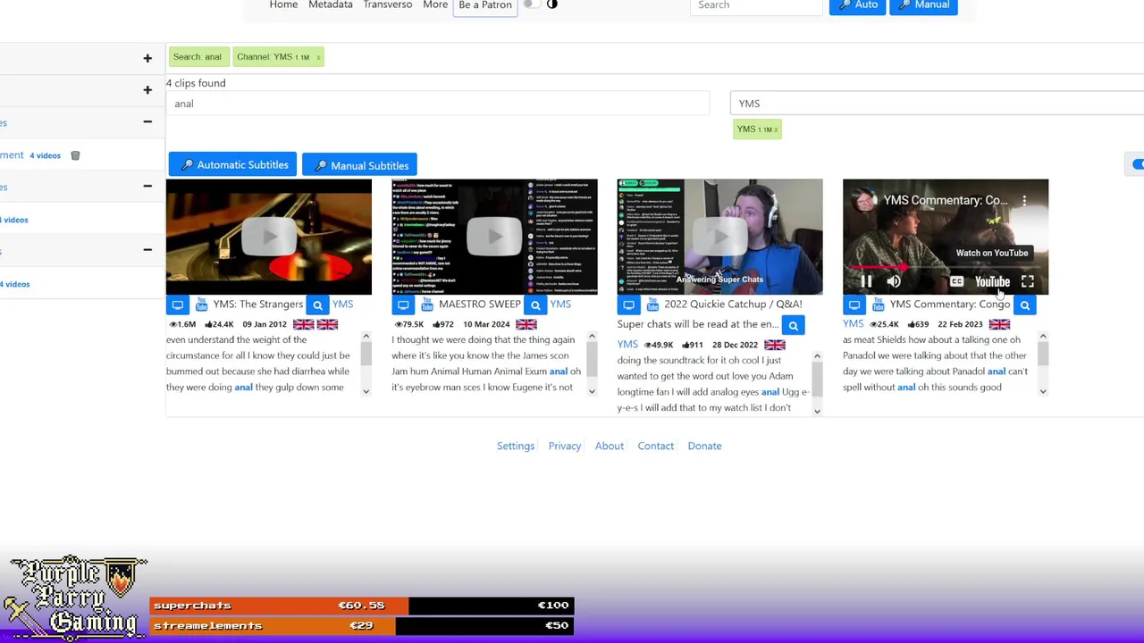Viewport: 1144px width, 643px height.
Task: Open the Metadata menu item
Action: [x=331, y=4]
